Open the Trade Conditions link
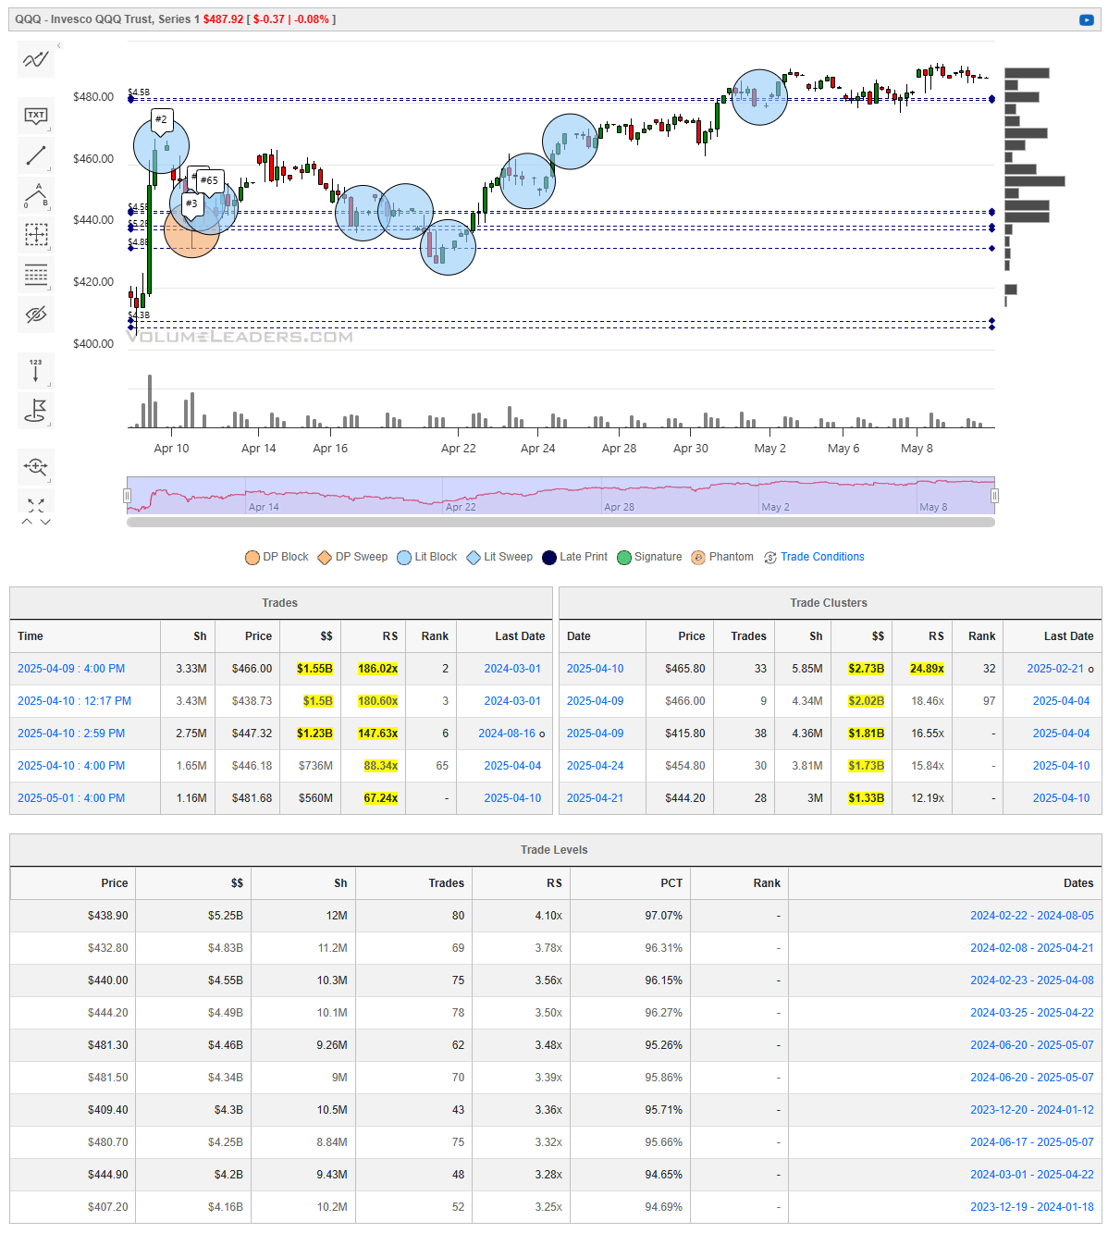 (822, 557)
